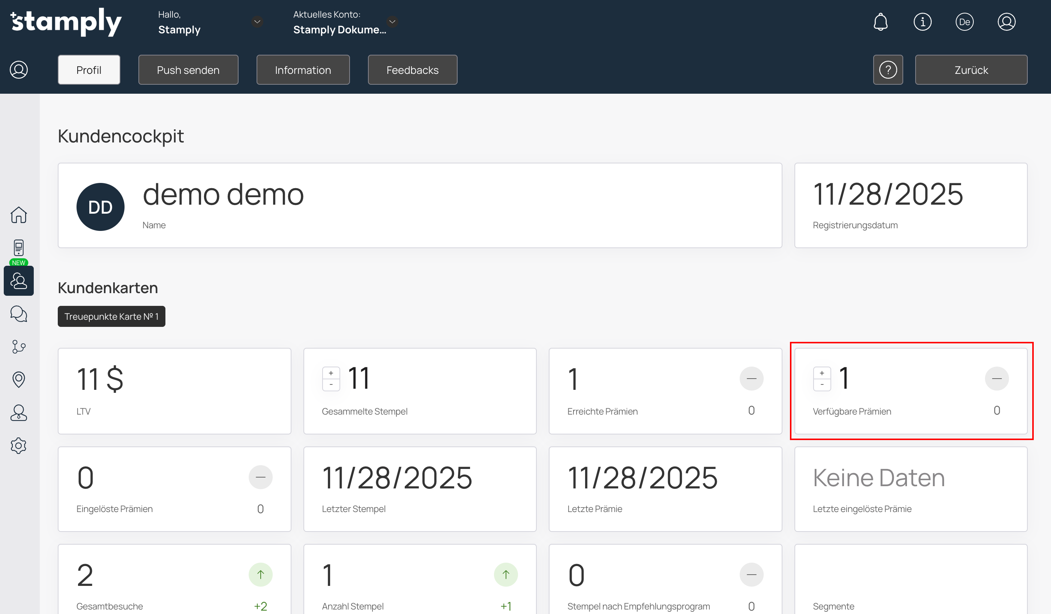Expand the Hallo Stamply user dropdown
The width and height of the screenshot is (1051, 614).
tap(257, 22)
